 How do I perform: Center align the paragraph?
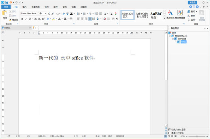(82, 19)
